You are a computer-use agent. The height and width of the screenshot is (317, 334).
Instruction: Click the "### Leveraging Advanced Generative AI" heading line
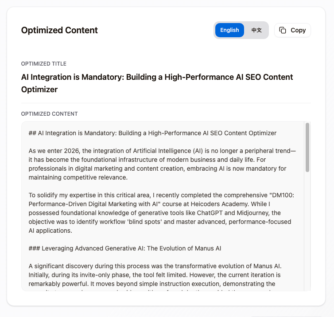tap(124, 248)
